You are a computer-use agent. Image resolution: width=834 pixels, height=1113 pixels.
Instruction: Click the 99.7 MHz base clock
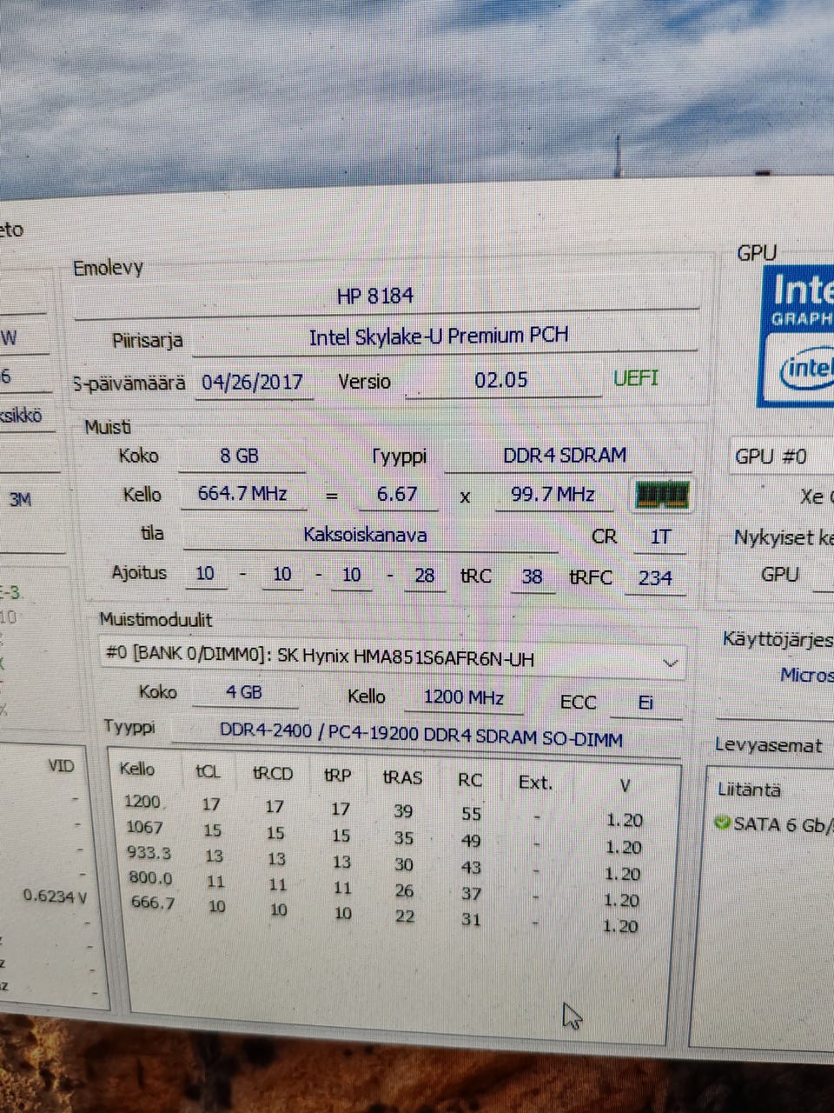pos(553,495)
